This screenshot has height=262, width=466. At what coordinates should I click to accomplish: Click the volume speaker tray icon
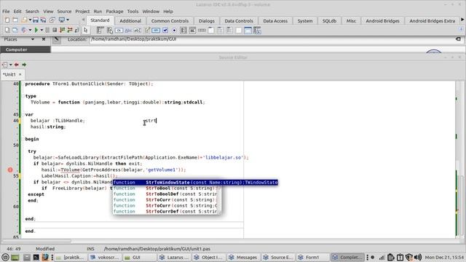pyautogui.click(x=417, y=257)
